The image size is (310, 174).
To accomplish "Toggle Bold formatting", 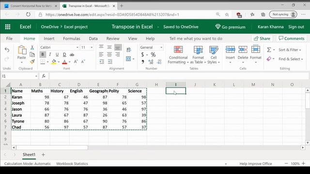I will click(43, 55).
